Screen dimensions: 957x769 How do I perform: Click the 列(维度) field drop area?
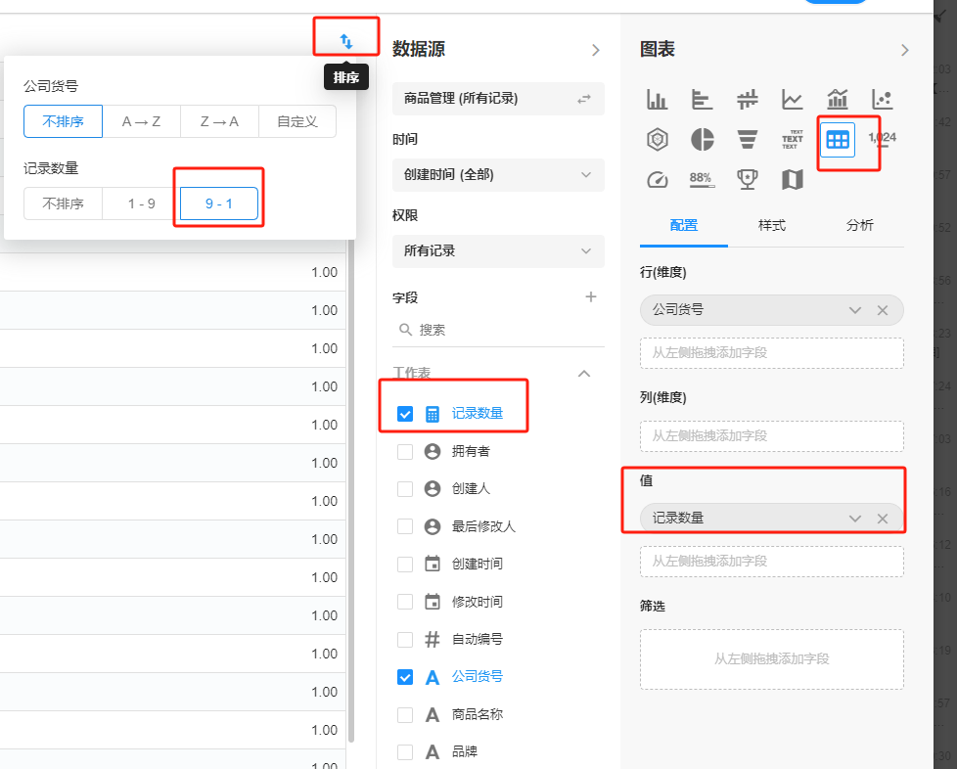pyautogui.click(x=771, y=435)
